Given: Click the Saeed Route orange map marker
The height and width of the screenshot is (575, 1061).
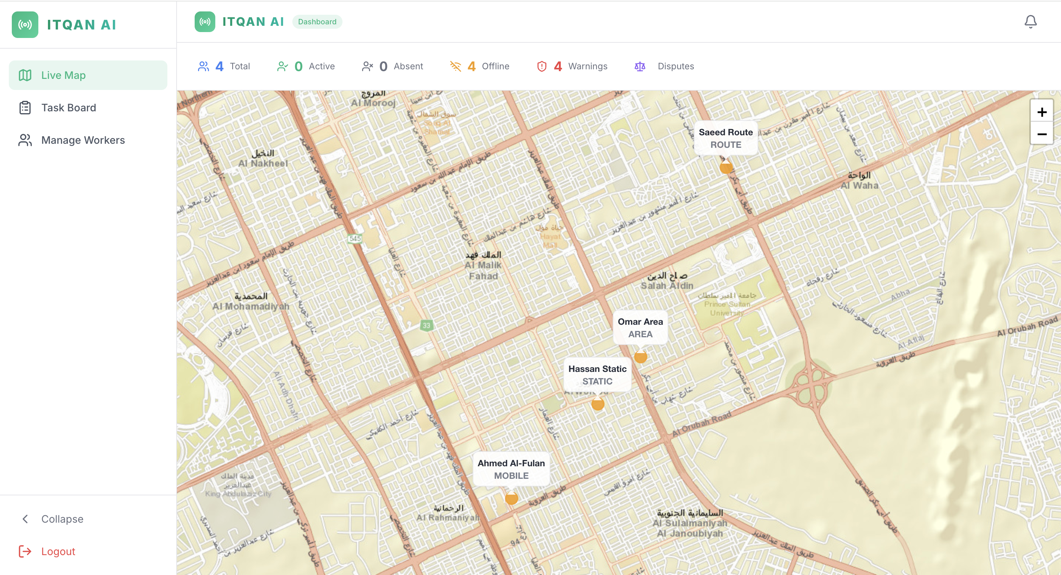Looking at the screenshot, I should tap(726, 167).
